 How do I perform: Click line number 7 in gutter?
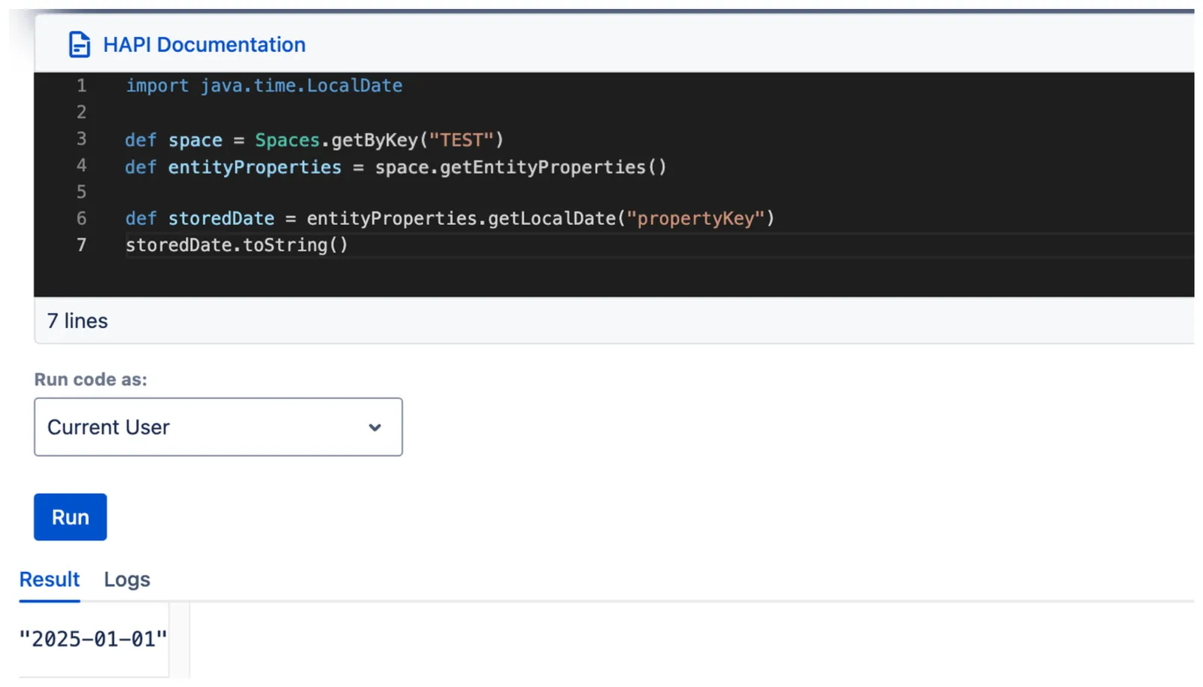point(81,245)
